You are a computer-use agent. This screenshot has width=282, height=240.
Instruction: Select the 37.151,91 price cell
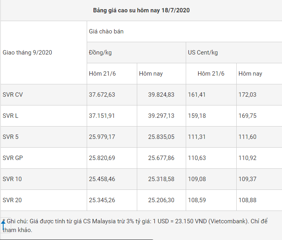(x=102, y=116)
